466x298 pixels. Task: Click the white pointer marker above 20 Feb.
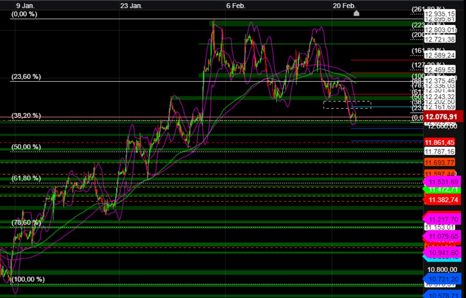(356, 13)
